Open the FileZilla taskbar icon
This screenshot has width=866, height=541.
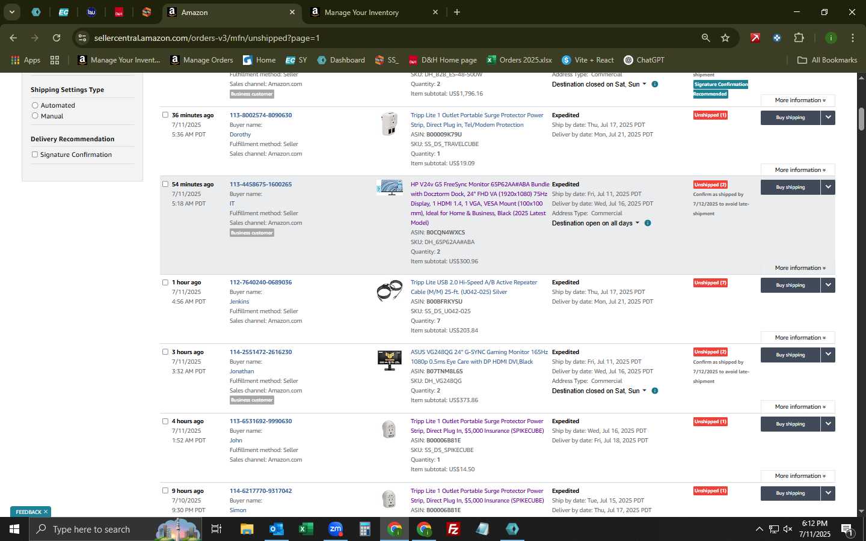point(453,529)
